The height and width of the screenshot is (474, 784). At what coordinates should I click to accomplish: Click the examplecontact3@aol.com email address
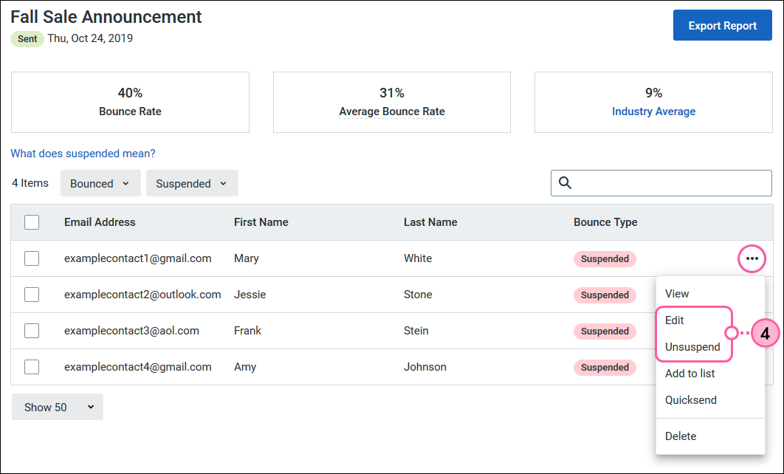131,331
